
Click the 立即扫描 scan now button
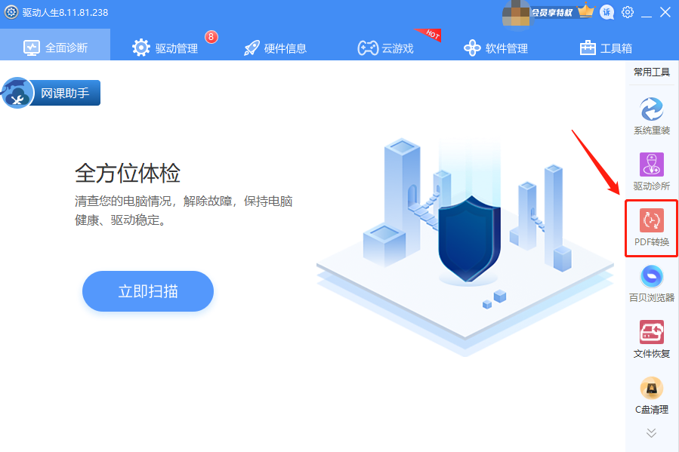148,291
